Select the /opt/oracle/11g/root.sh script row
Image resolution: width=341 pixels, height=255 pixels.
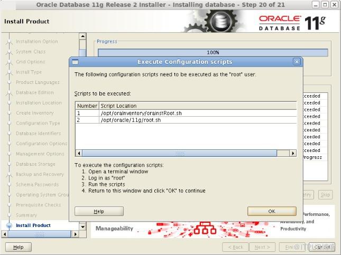(186, 120)
